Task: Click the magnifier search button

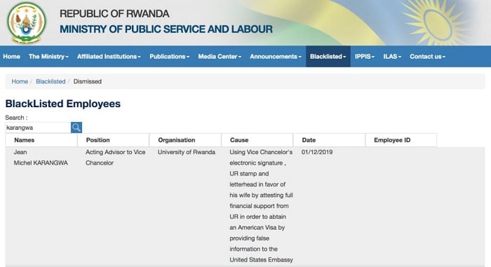Action: click(x=76, y=128)
